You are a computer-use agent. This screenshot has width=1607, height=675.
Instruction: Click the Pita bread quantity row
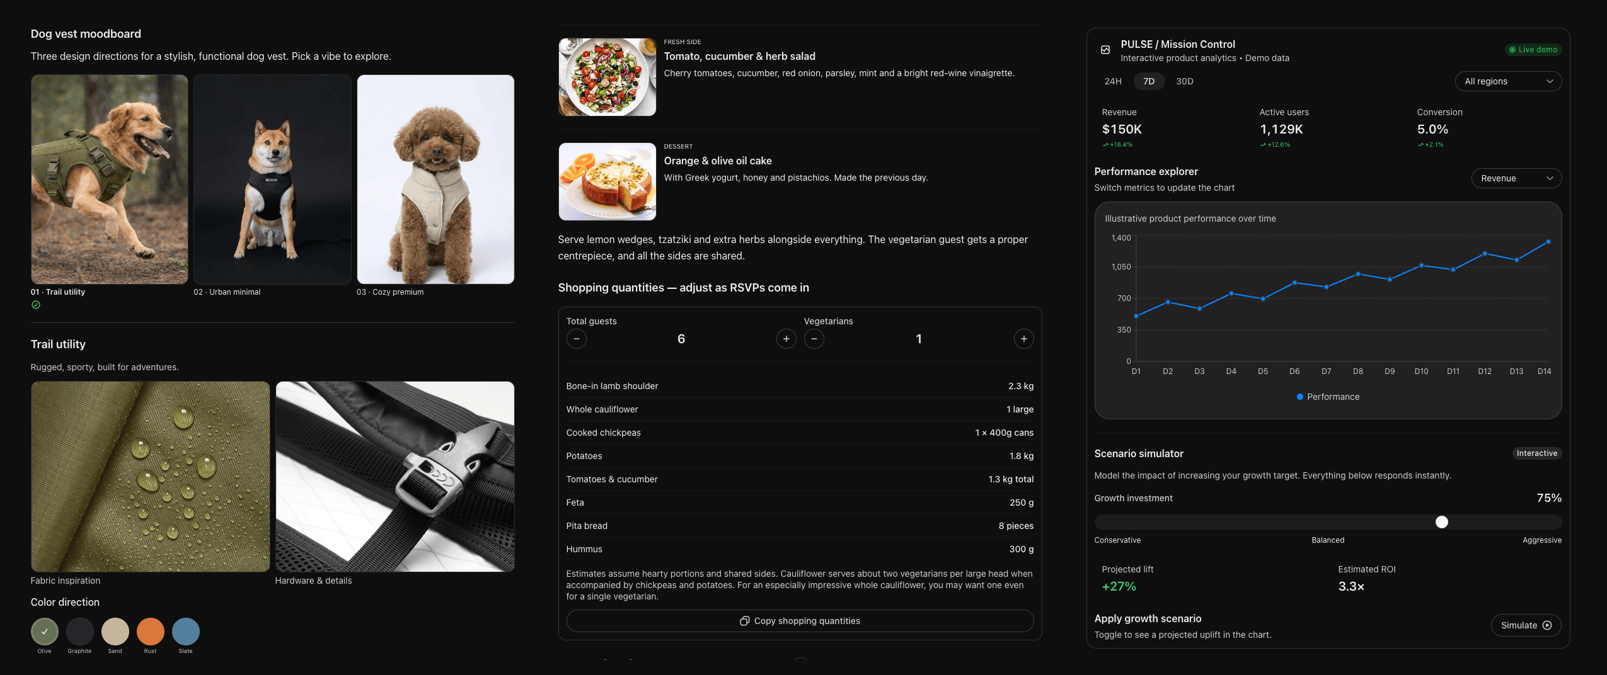(x=800, y=526)
